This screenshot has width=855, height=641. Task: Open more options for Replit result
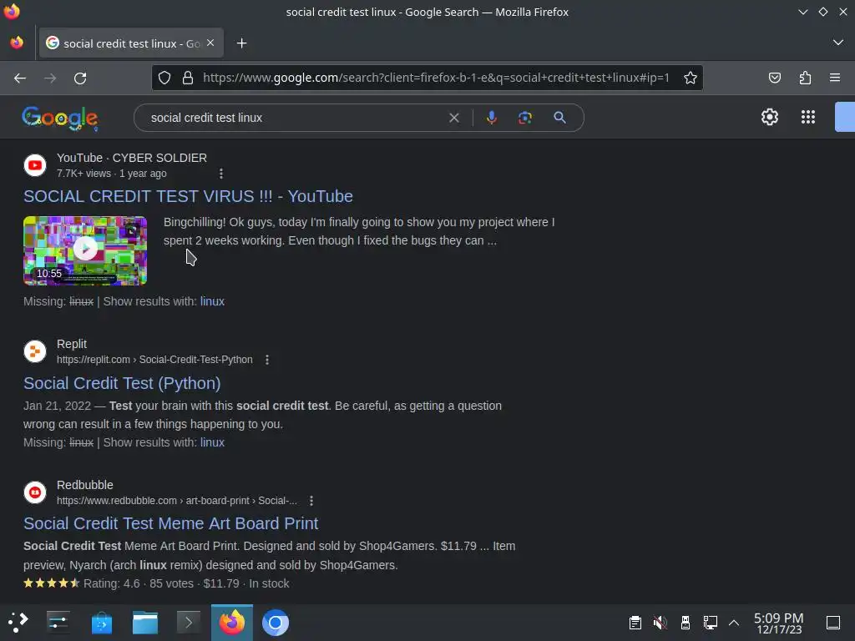click(267, 360)
